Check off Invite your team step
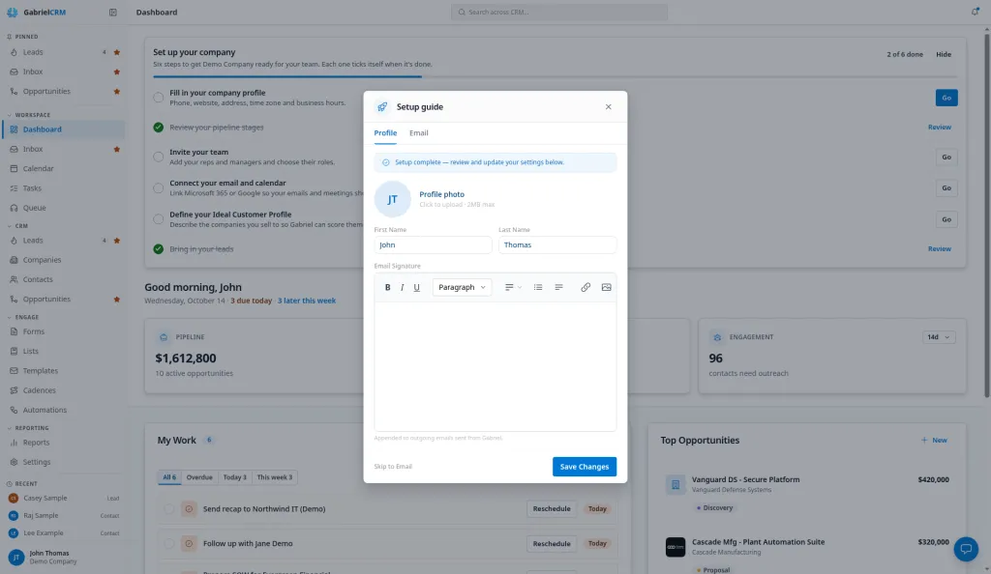Screen dimensions: 991x574 158,158
